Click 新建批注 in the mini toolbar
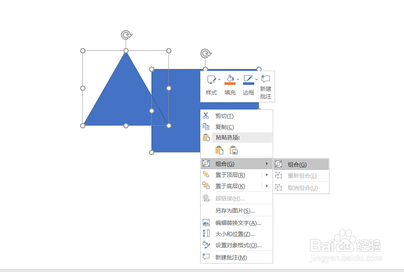 pos(266,87)
